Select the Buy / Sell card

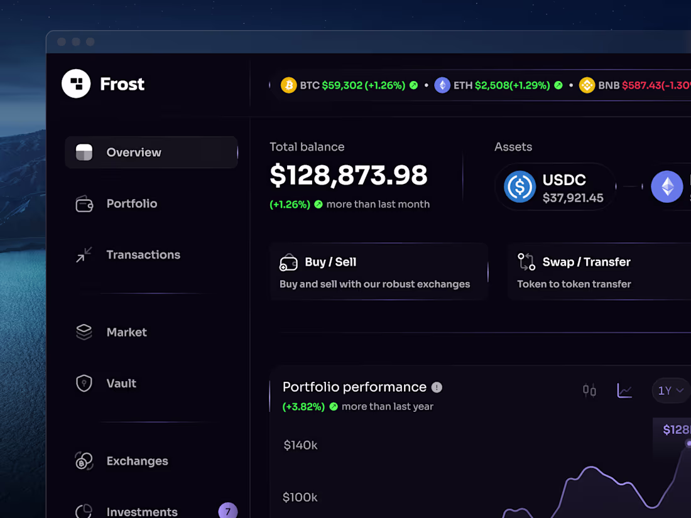pyautogui.click(x=379, y=271)
